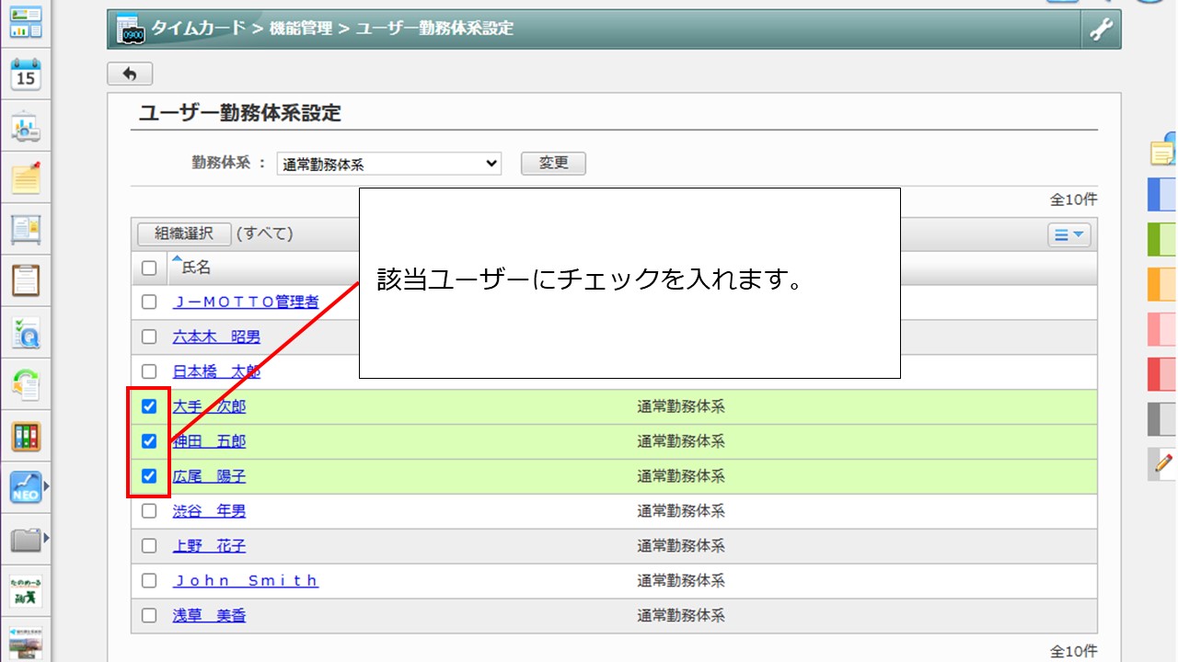Open the colored binders cabinet icon

(26, 436)
